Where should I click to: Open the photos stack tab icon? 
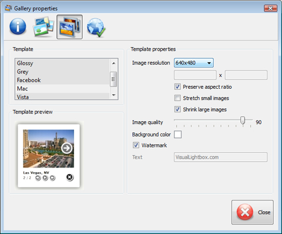coord(43,27)
